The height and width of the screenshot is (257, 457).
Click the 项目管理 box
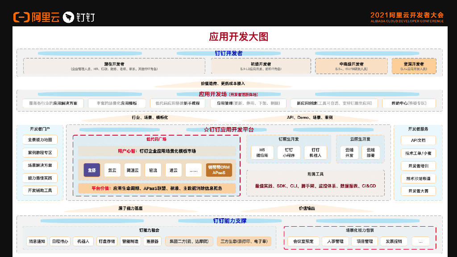365,241
